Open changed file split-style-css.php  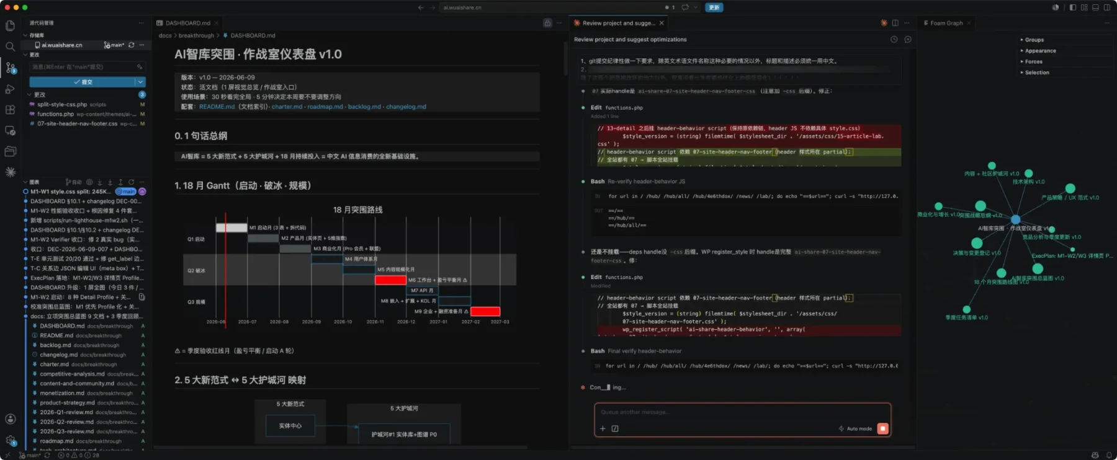pyautogui.click(x=87, y=104)
